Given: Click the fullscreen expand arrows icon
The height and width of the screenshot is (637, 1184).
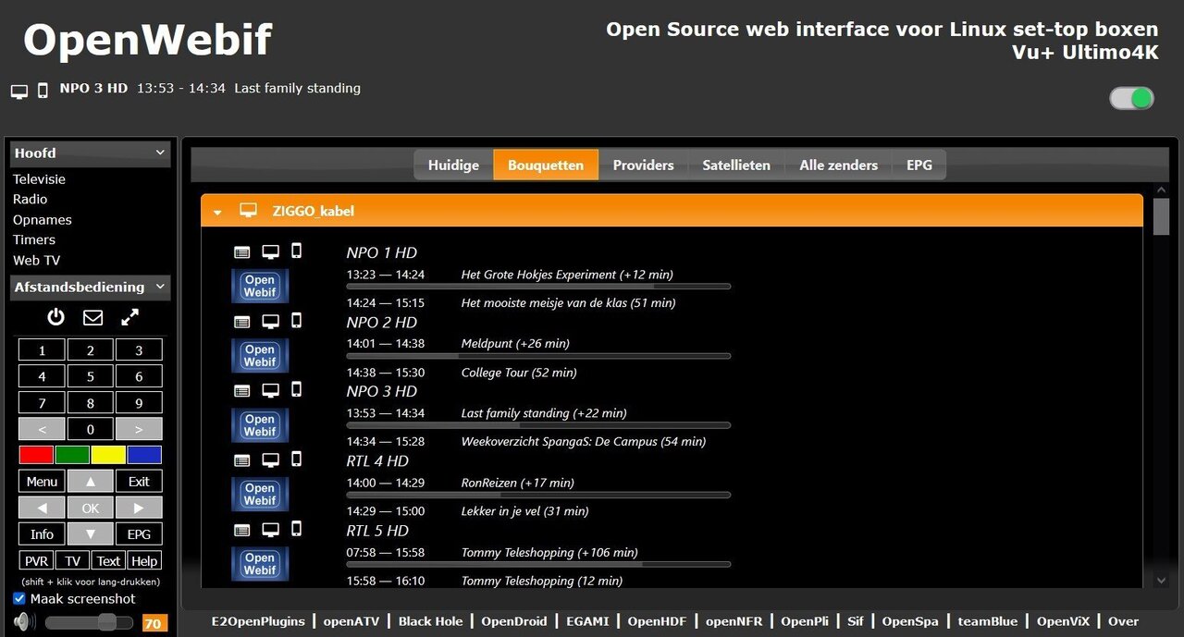Looking at the screenshot, I should pyautogui.click(x=130, y=317).
